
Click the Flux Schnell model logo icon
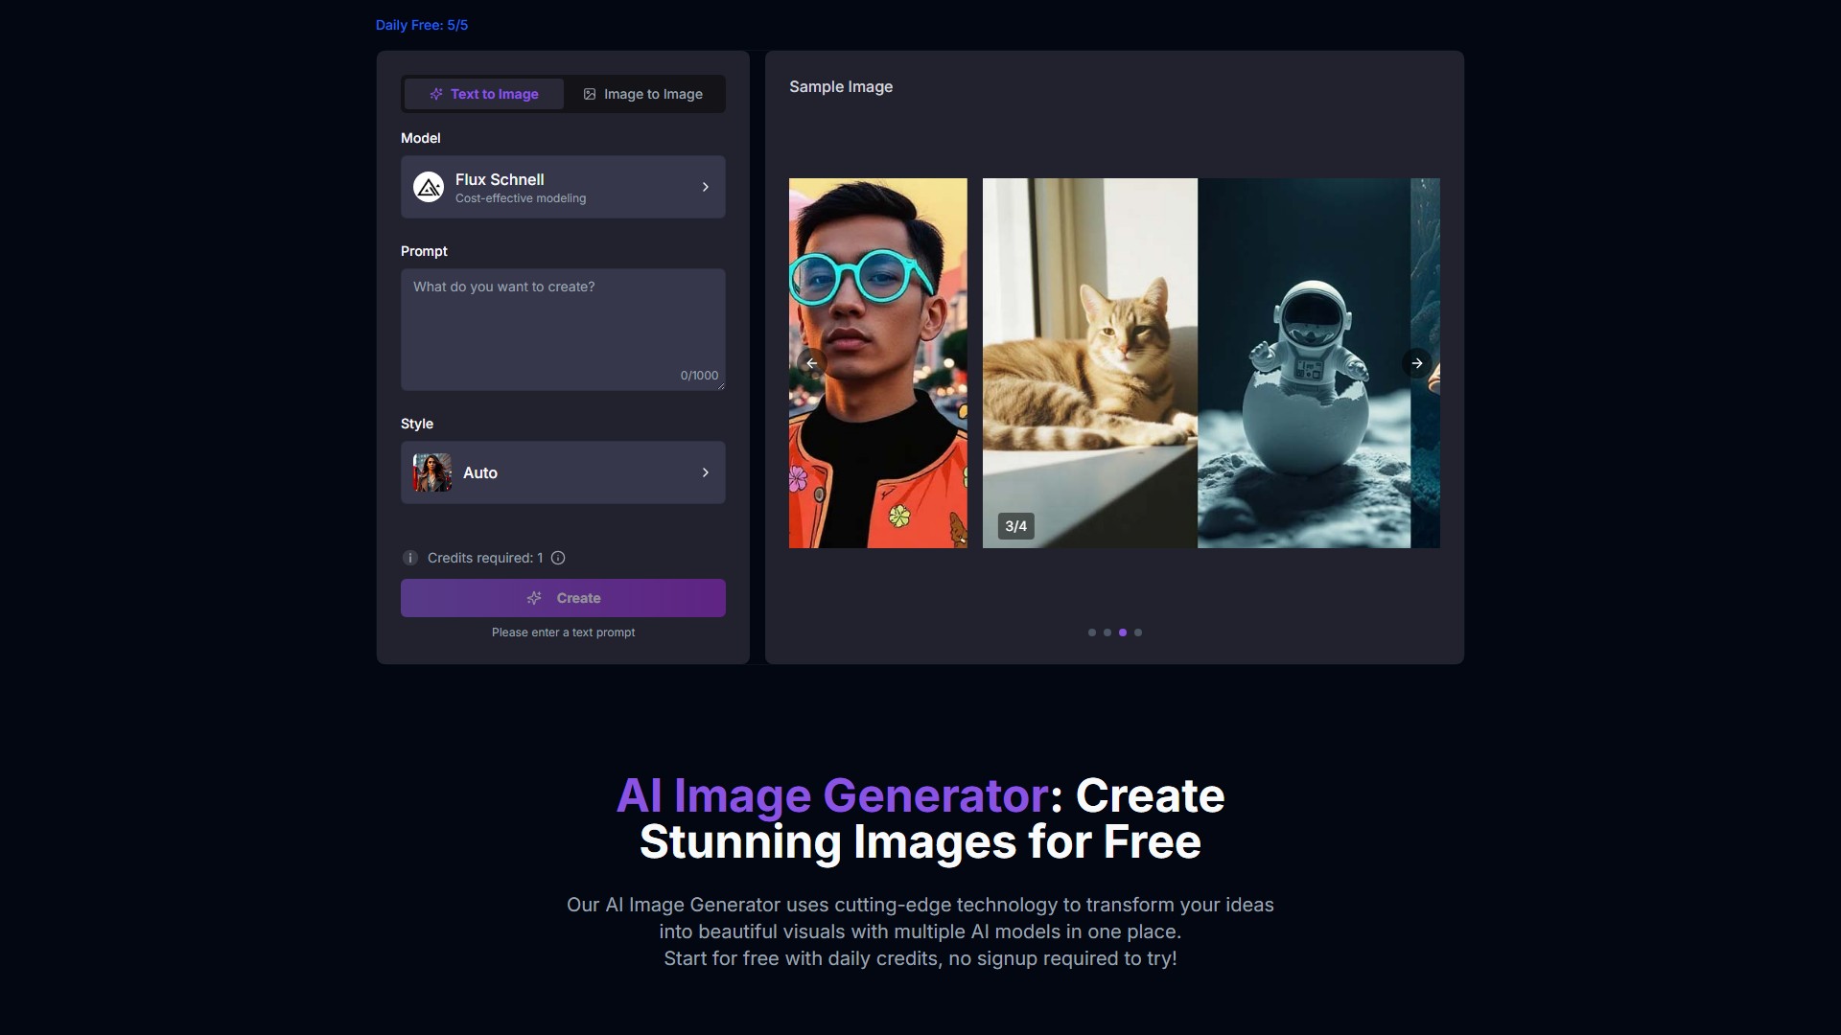click(429, 187)
